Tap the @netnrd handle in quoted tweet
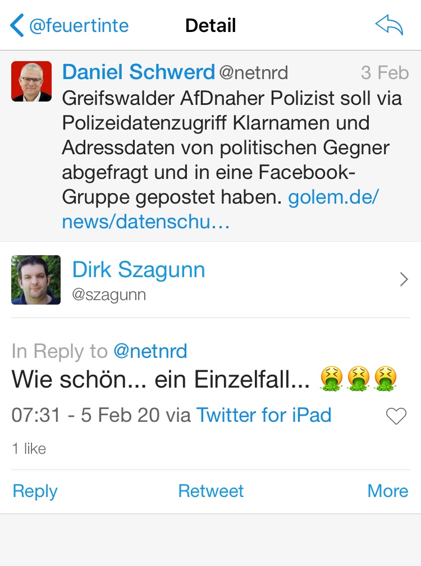Screen dimensions: 421x566 pyautogui.click(x=253, y=72)
